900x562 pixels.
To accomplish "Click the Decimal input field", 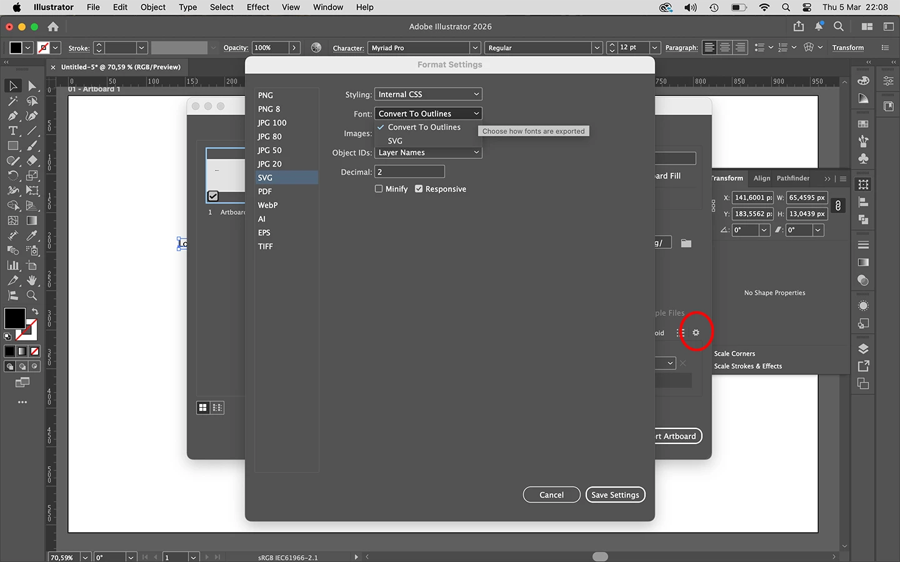I will pyautogui.click(x=409, y=172).
